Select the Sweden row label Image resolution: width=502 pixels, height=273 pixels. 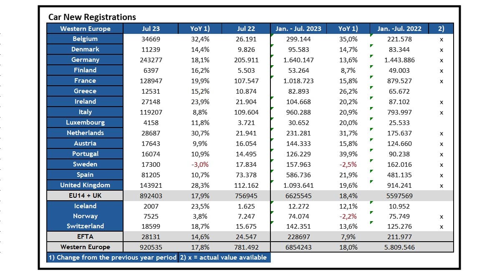[85, 164]
